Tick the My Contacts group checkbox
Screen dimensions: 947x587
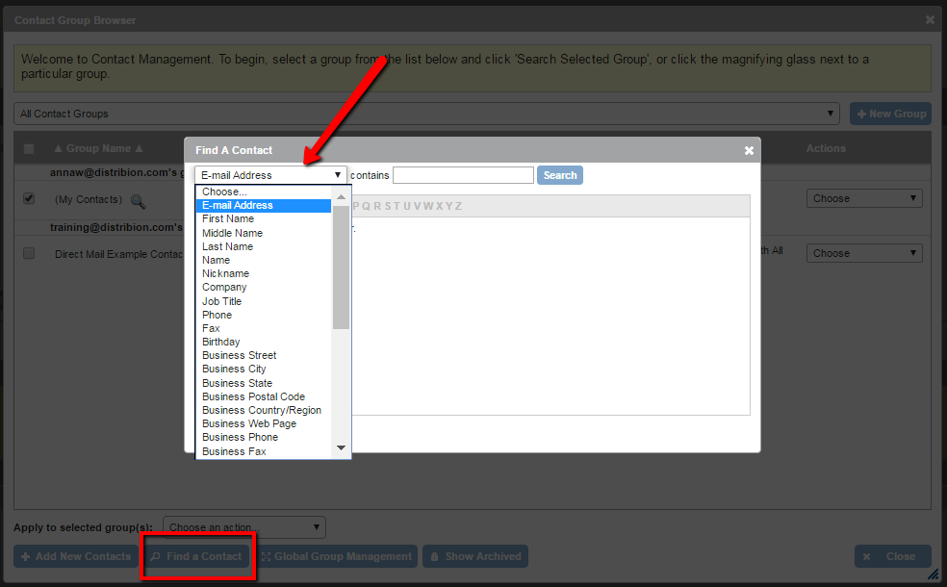click(x=29, y=198)
